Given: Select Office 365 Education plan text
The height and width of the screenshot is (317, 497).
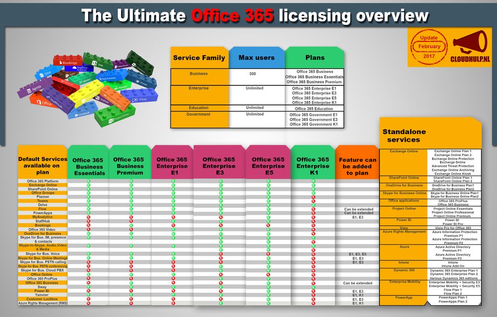Looking at the screenshot, I should 314,109.
